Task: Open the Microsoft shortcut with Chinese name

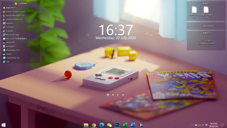Action: [15, 39]
